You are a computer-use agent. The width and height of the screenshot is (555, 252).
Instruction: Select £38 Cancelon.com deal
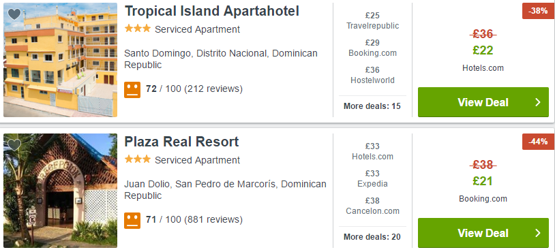pyautogui.click(x=372, y=206)
